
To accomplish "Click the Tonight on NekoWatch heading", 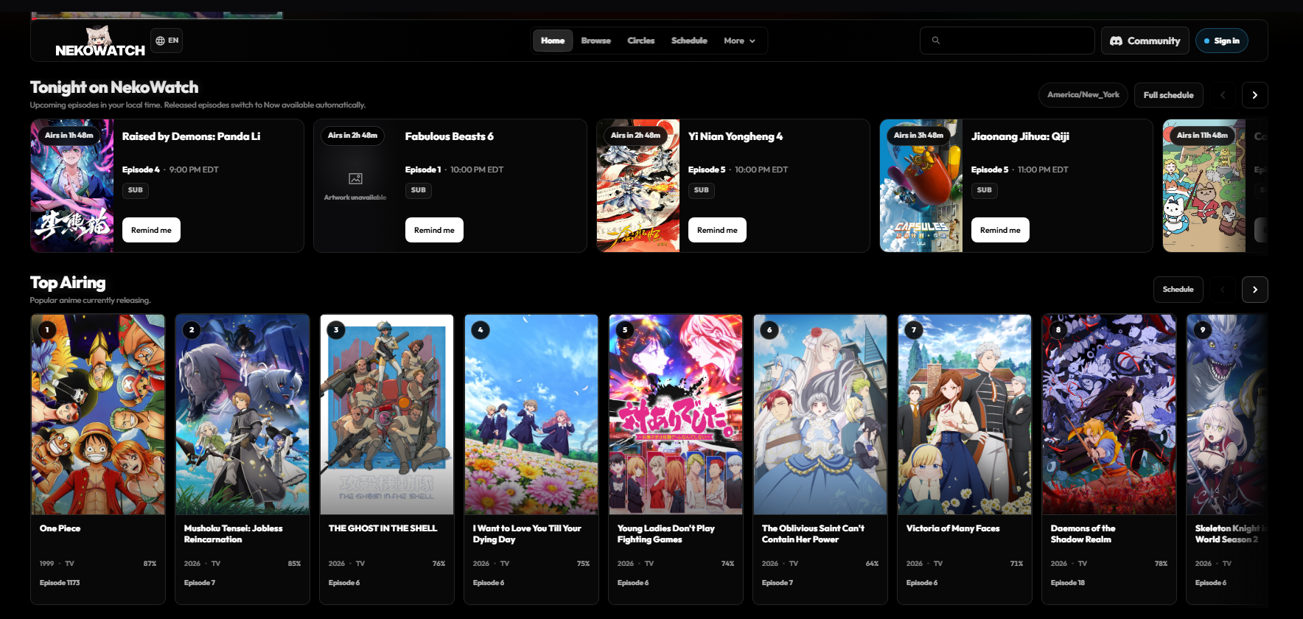I will click(114, 87).
